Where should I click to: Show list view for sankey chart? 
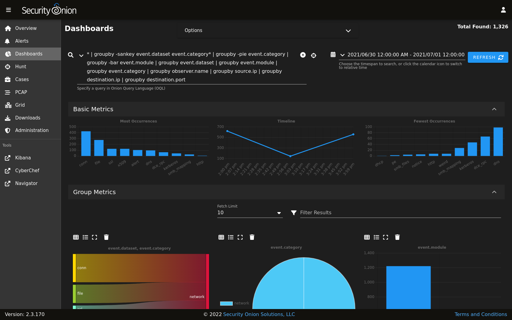point(85,237)
